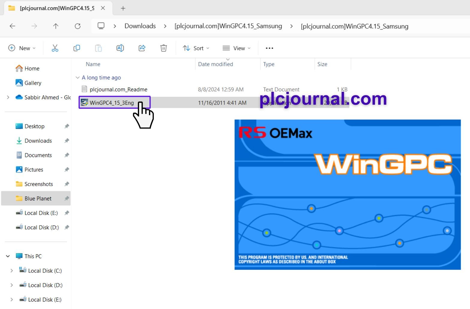This screenshot has width=470, height=309.
Task: Open the View layout dropdown
Action: [236, 48]
